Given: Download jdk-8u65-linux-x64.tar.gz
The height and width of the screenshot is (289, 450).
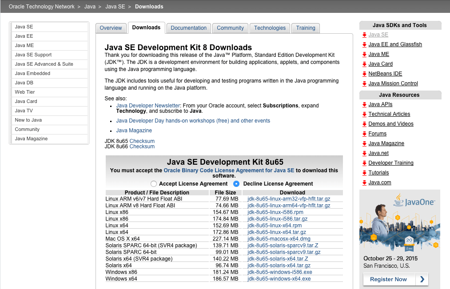Looking at the screenshot, I should 277,232.
